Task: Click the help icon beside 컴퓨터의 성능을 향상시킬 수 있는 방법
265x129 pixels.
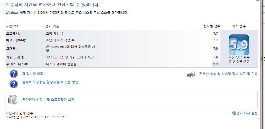Action: (14, 84)
